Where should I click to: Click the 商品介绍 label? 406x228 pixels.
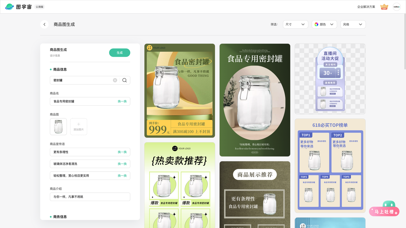coord(56,189)
